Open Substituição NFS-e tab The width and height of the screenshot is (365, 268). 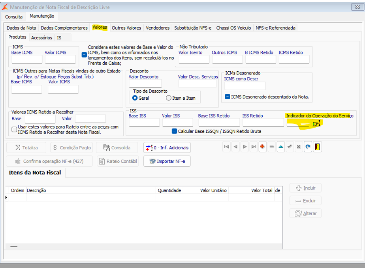point(193,28)
